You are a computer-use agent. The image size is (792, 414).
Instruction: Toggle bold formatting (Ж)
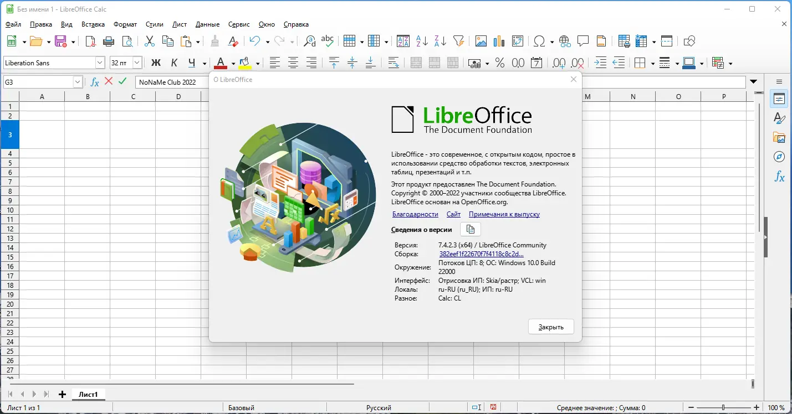tap(156, 63)
